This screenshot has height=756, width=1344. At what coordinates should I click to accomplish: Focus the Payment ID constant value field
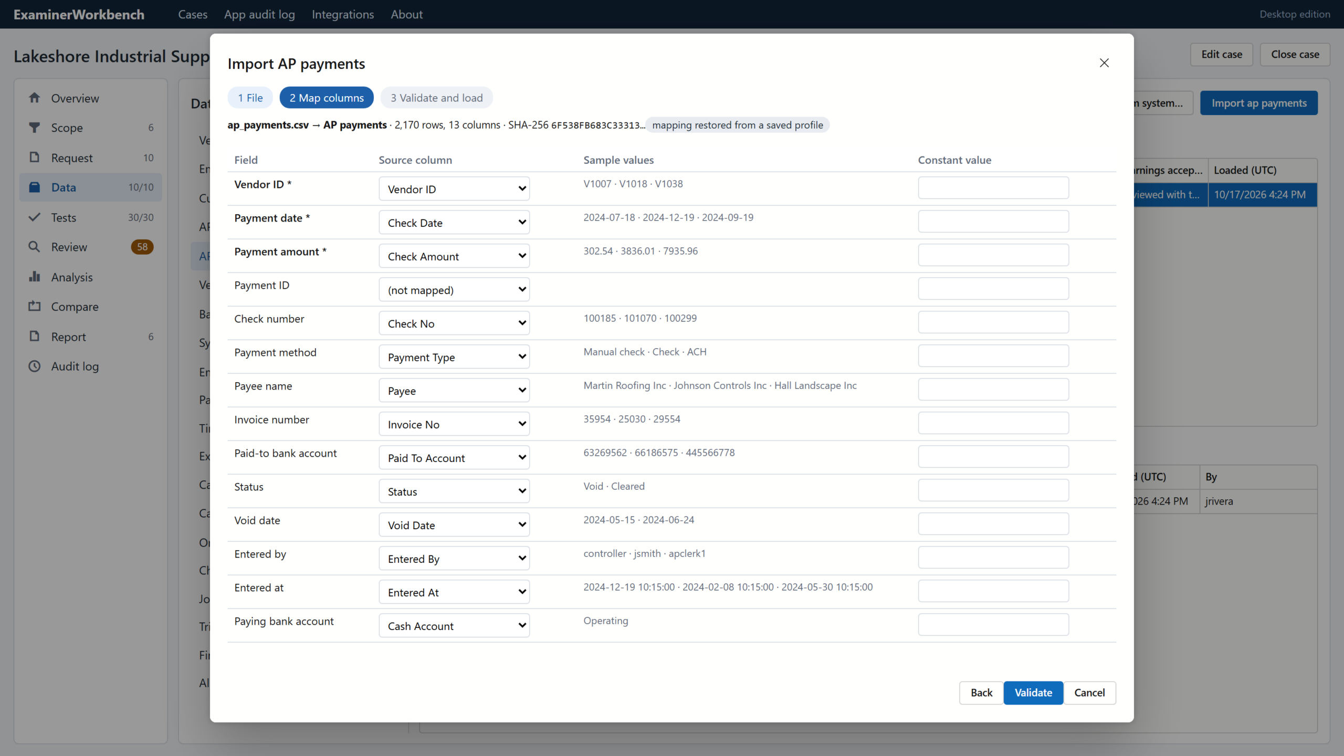point(993,288)
